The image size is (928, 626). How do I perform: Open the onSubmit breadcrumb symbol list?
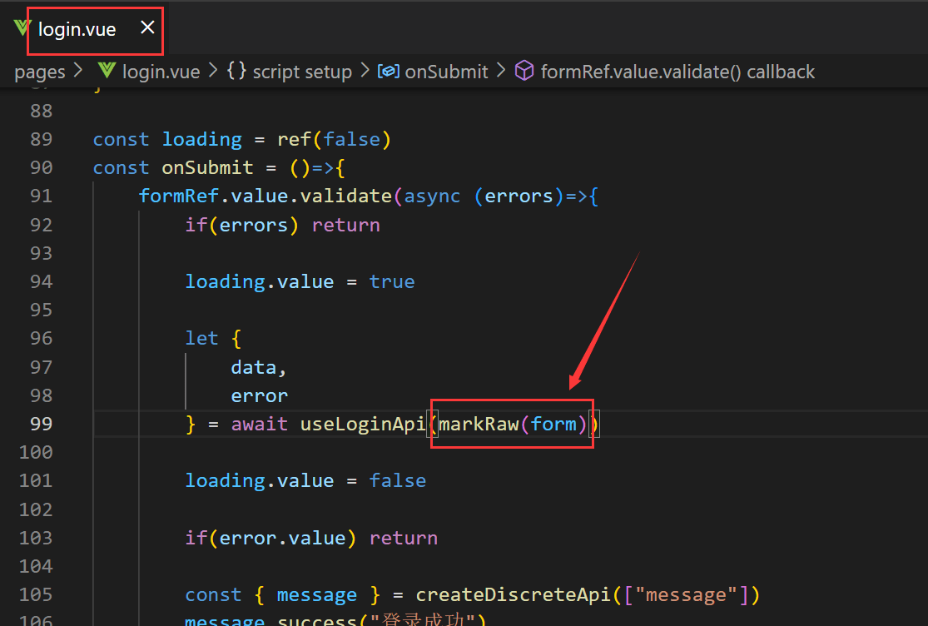[446, 72]
